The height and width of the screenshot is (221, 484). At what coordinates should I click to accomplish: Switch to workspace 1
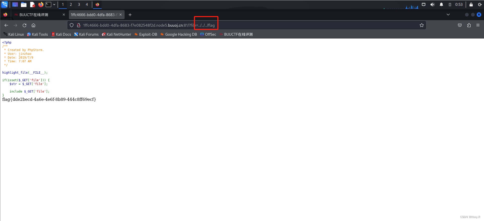(63, 5)
